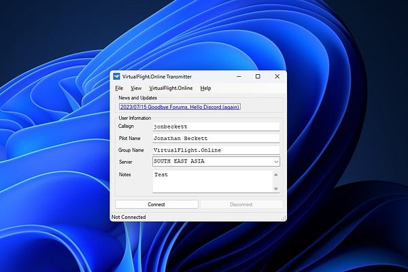Open the File menu
This screenshot has width=408, height=272.
pyautogui.click(x=119, y=88)
